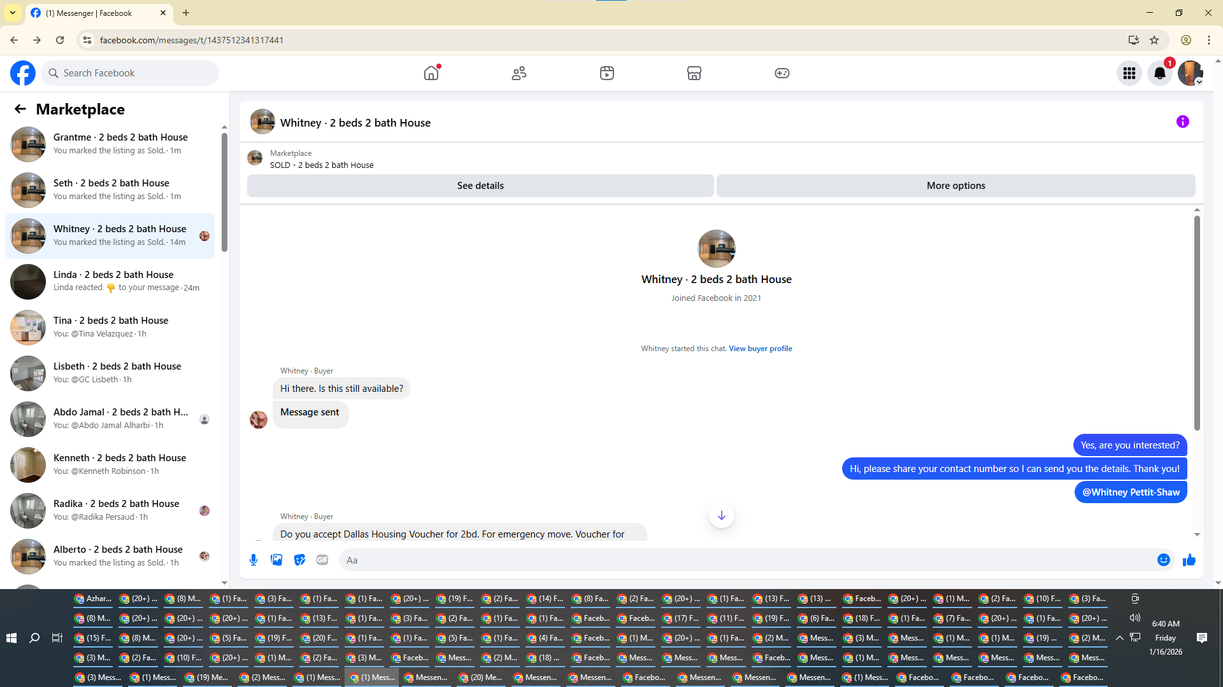Open the GIF picker icon
This screenshot has width=1223, height=687.
(322, 560)
